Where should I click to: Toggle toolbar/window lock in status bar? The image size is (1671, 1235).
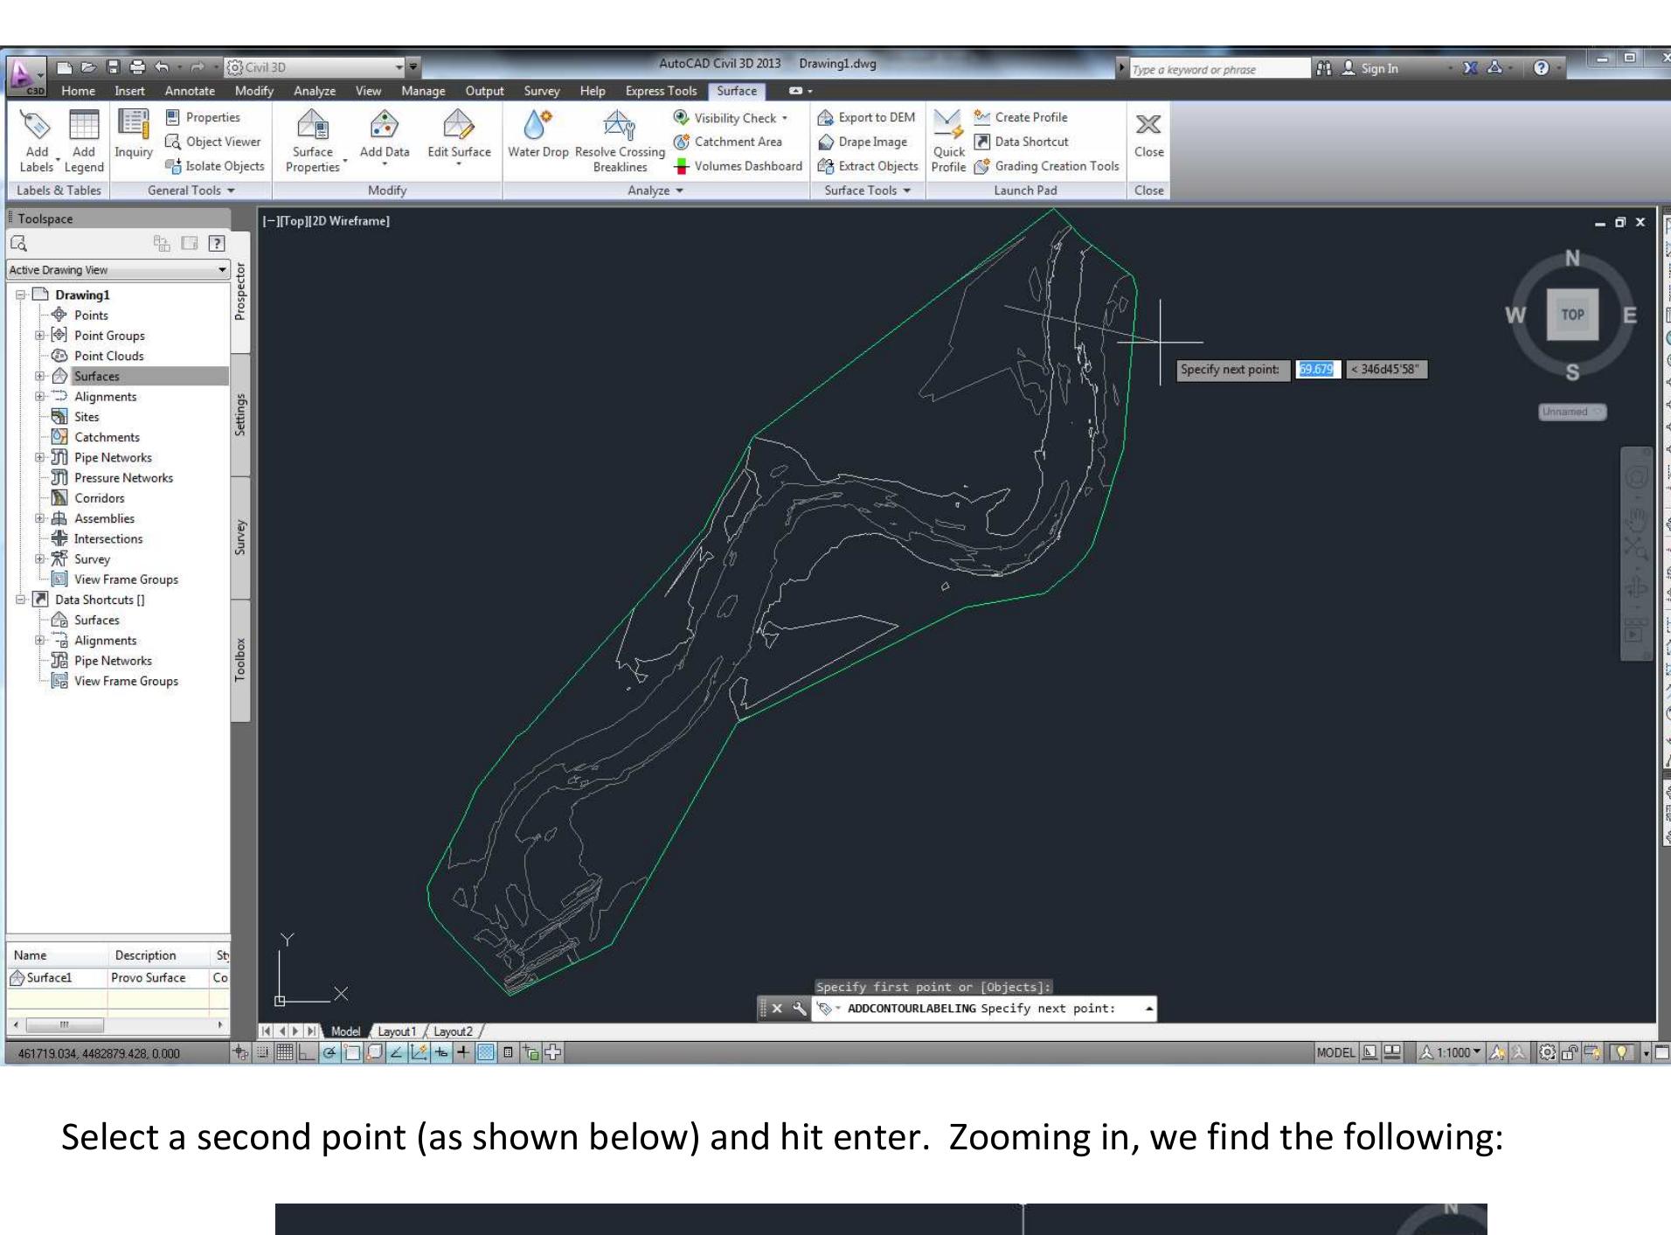coord(1570,1052)
